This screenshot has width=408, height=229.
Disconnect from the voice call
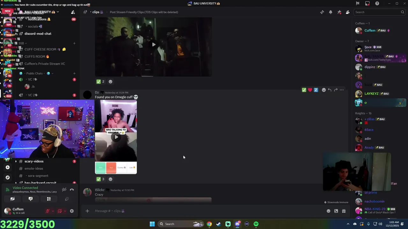pyautogui.click(x=72, y=190)
